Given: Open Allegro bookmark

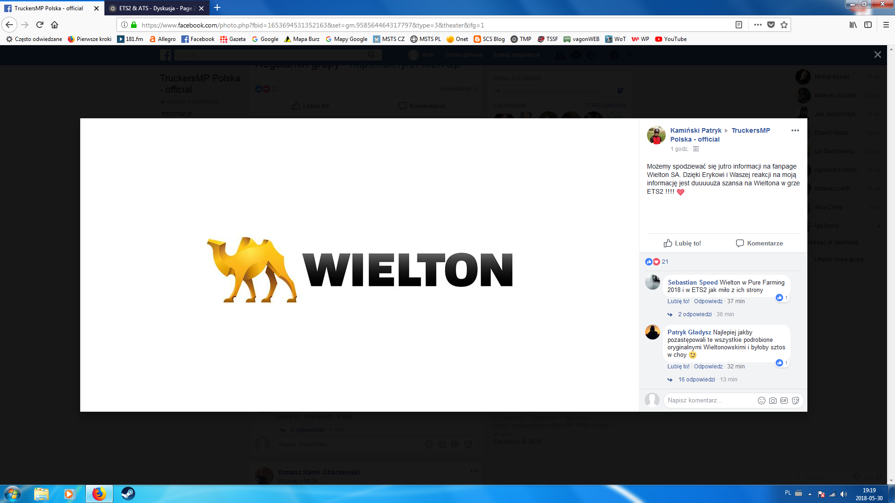Looking at the screenshot, I should click(x=162, y=39).
